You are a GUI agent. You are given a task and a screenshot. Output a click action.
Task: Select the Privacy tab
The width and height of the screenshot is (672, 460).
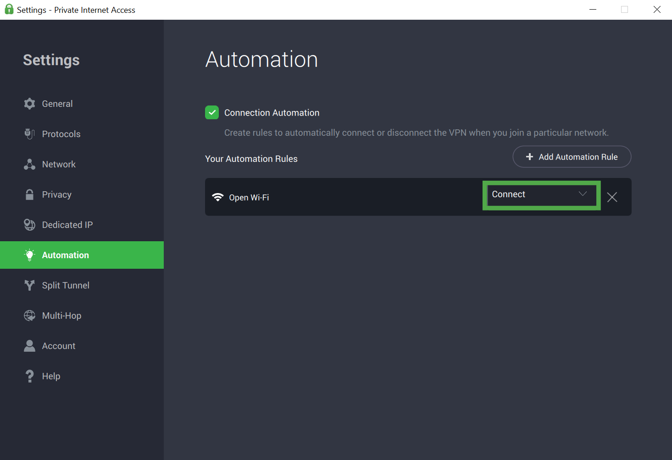tap(82, 194)
